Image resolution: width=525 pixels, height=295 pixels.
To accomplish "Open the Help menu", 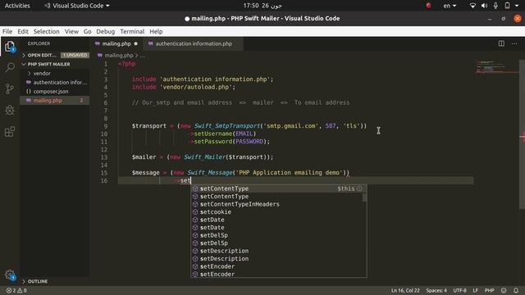I will [x=156, y=31].
